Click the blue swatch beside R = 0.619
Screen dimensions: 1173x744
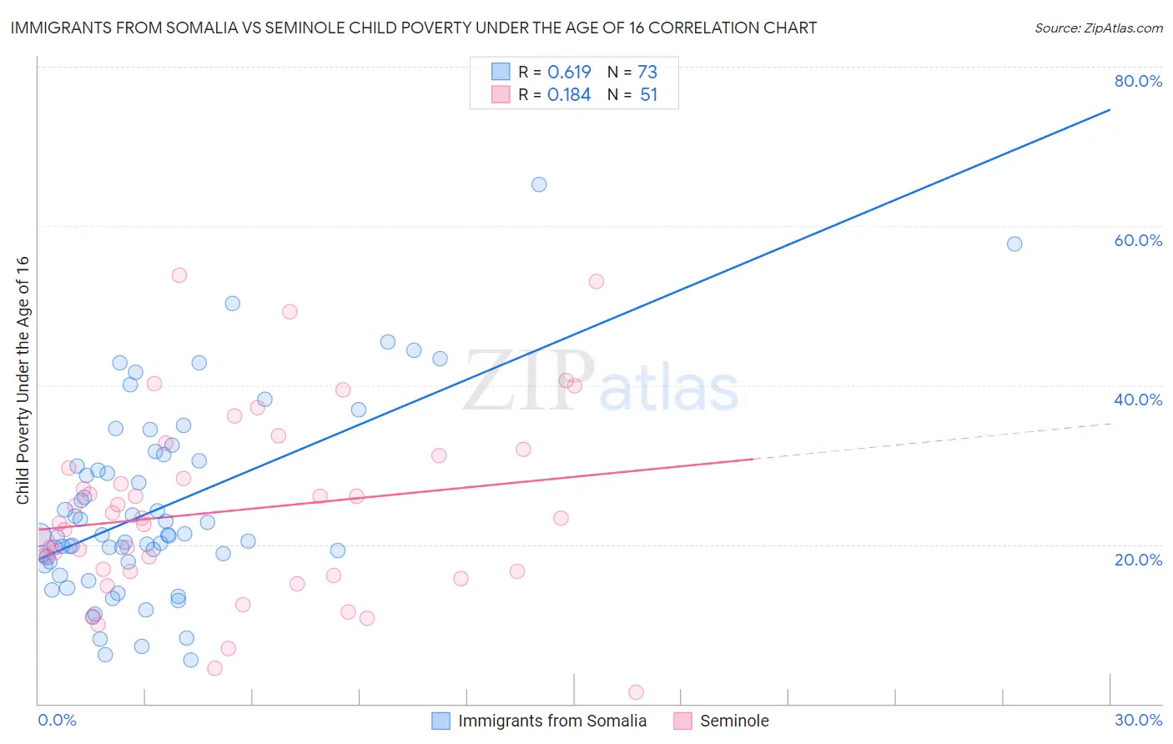click(501, 72)
